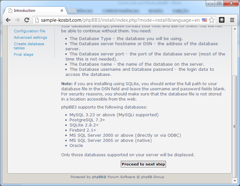The height and width of the screenshot is (186, 240).
Task: Click the address bar URL
Action: pyautogui.click(x=120, y=20)
